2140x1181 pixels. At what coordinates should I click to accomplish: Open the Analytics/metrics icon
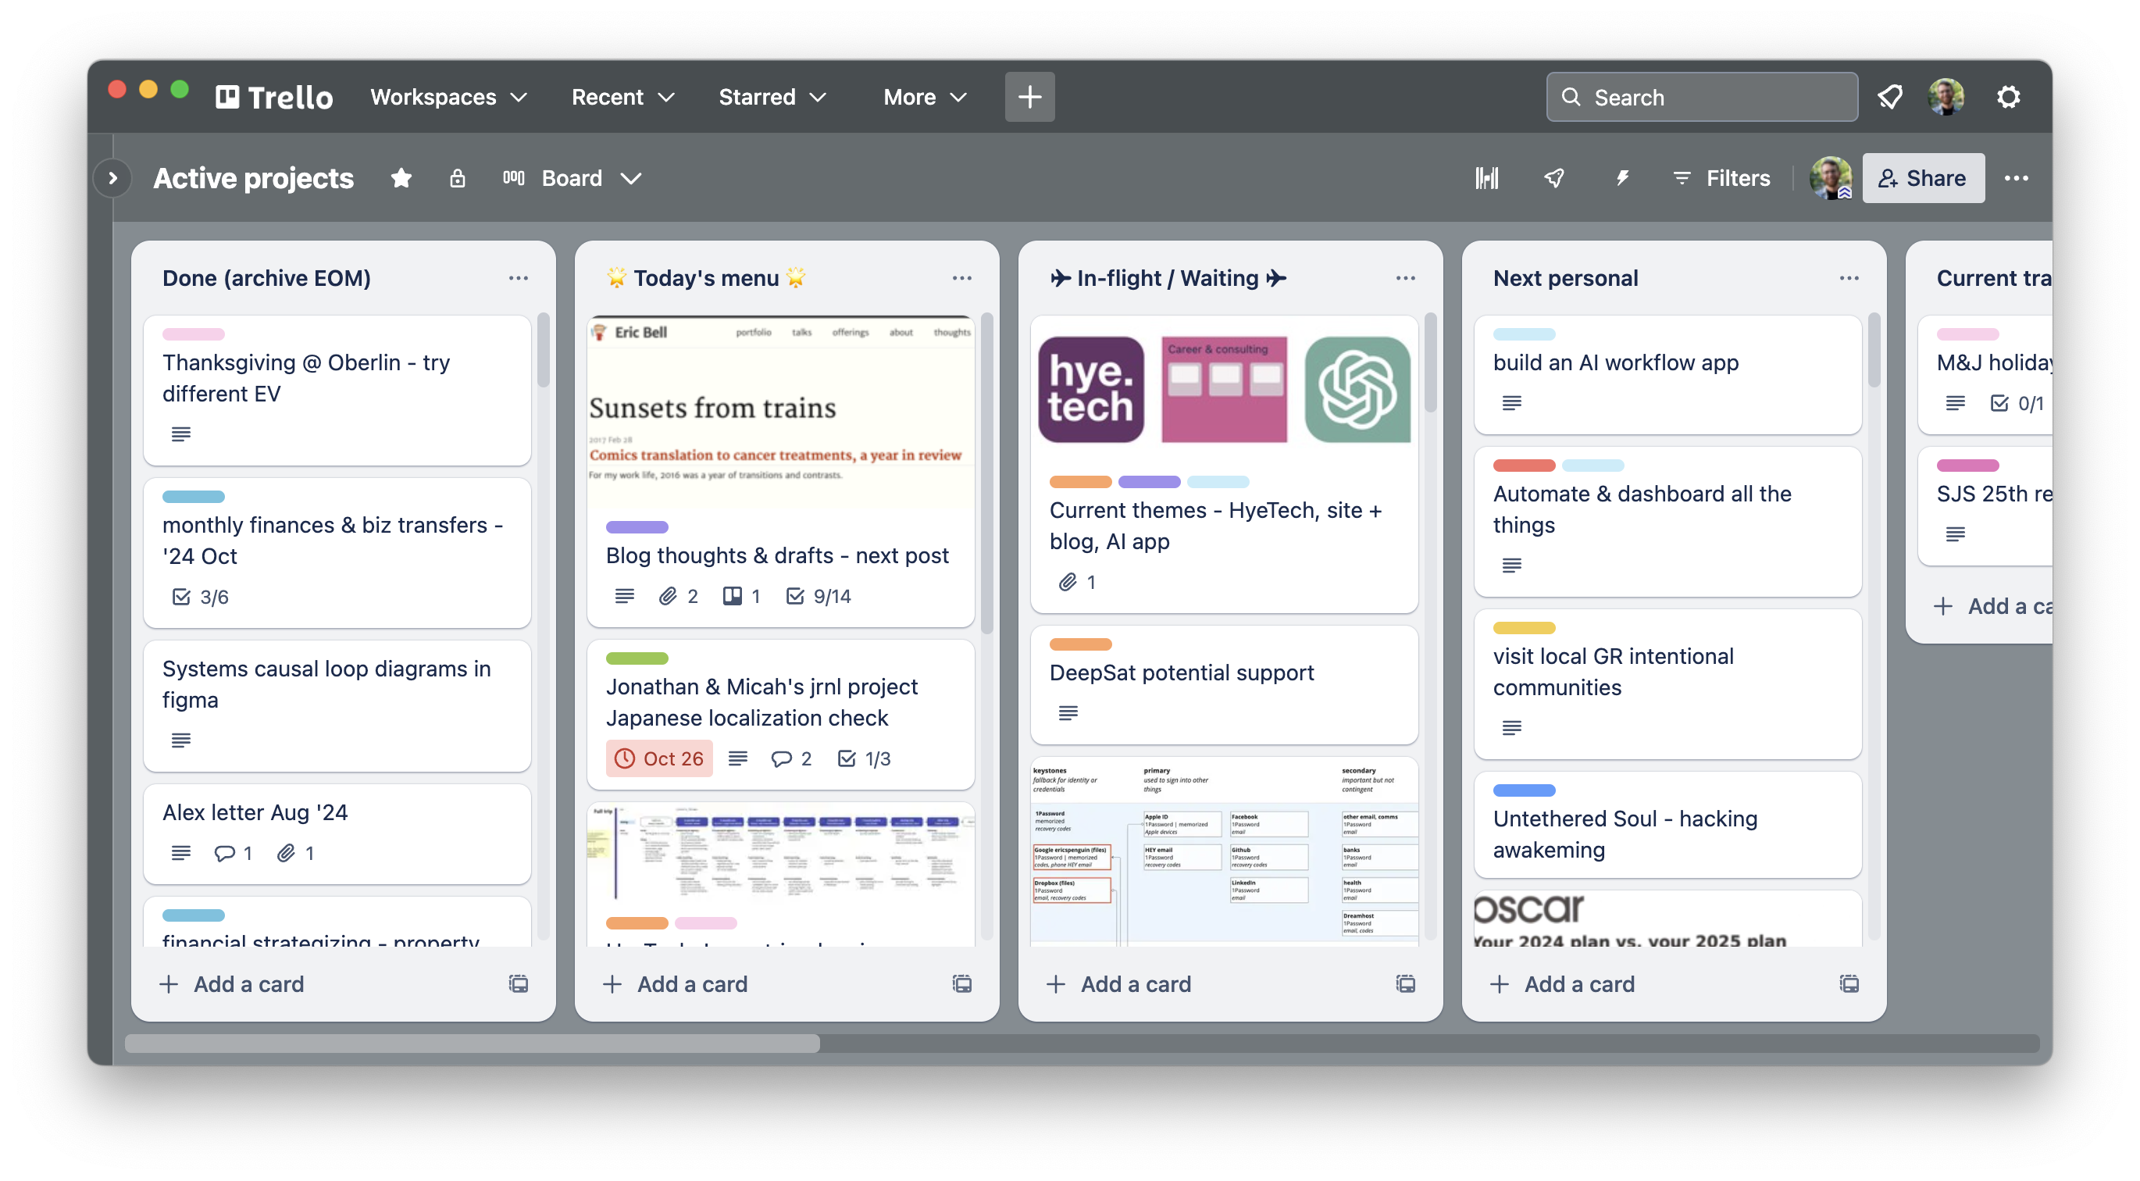tap(1487, 177)
